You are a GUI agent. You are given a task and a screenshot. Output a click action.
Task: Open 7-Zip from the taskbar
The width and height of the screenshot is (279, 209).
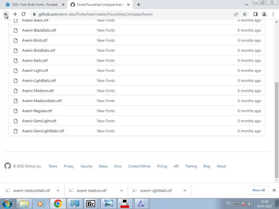pyautogui.click(x=91, y=204)
